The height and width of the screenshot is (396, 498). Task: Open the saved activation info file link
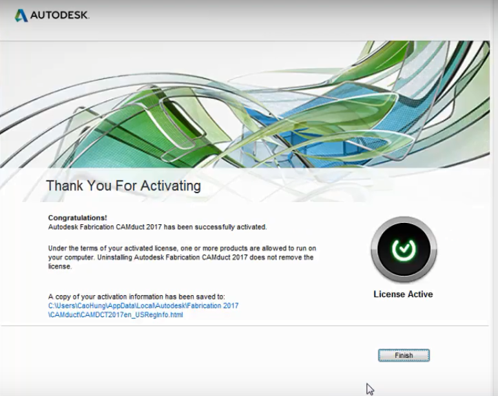[143, 310]
